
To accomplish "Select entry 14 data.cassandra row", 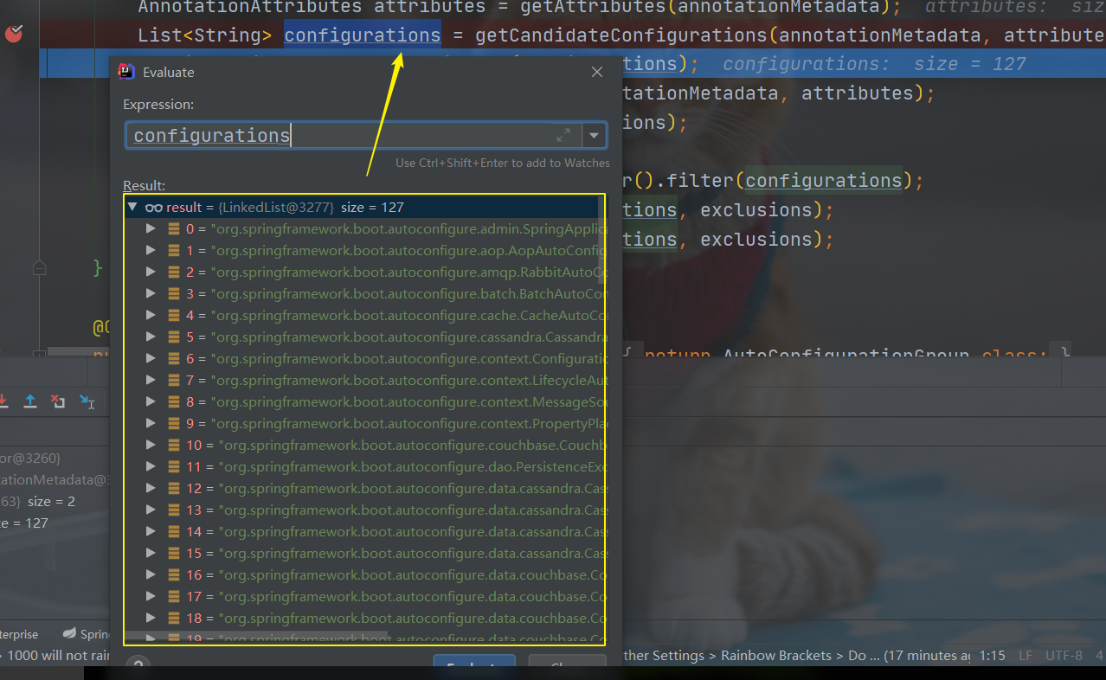I will tap(363, 532).
